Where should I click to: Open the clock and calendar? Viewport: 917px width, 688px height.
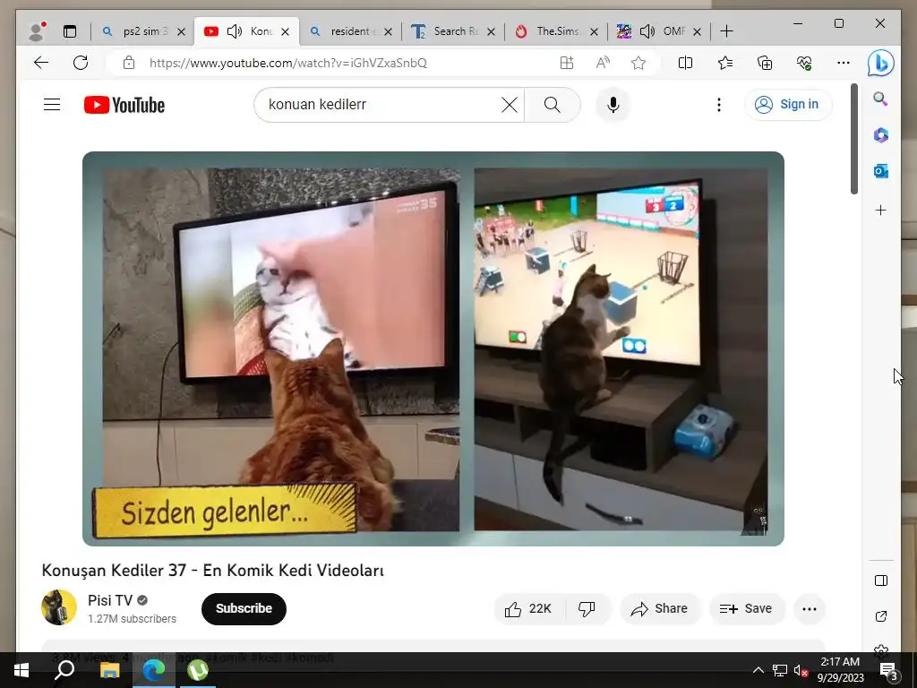(840, 670)
